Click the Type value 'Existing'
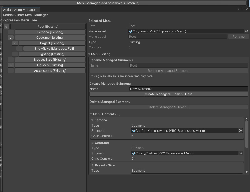This screenshot has height=192, width=250. tap(134, 42)
